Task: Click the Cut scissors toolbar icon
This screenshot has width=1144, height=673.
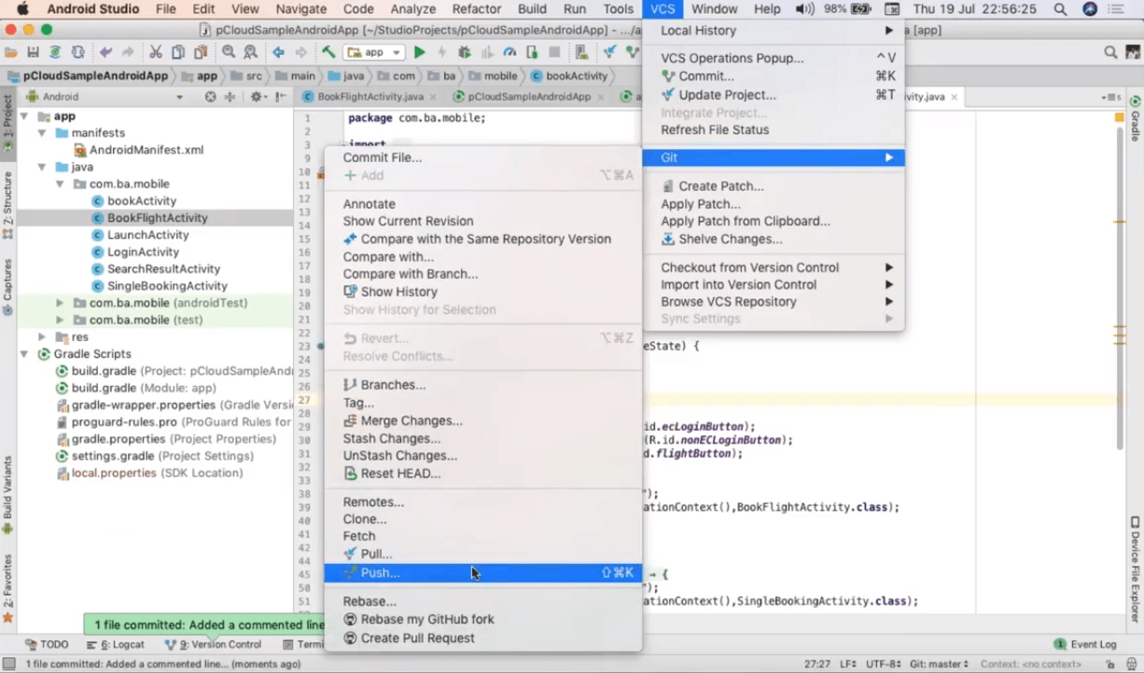Action: 155,52
